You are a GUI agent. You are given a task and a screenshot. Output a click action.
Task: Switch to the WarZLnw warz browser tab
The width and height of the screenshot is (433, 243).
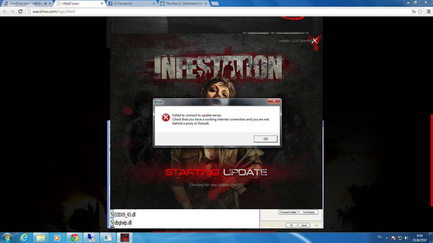tap(26, 4)
